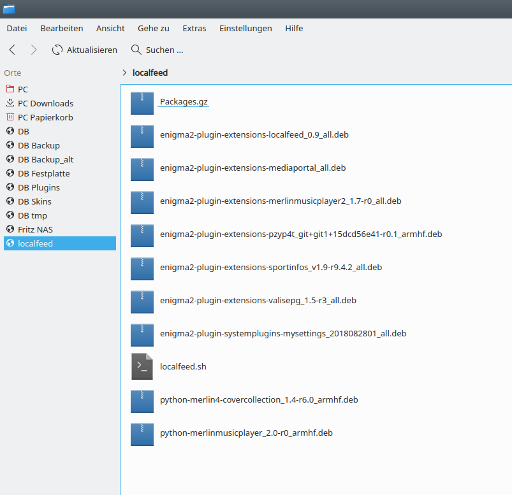Open the DB Plugins place label
This screenshot has height=495, width=512.
click(39, 188)
